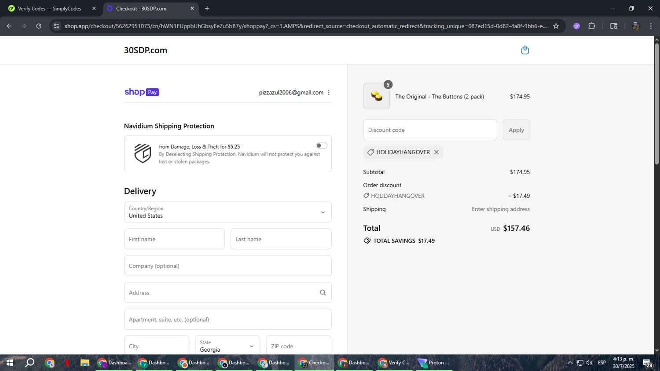
Task: Open the Windows Start menu
Action: coord(9,363)
